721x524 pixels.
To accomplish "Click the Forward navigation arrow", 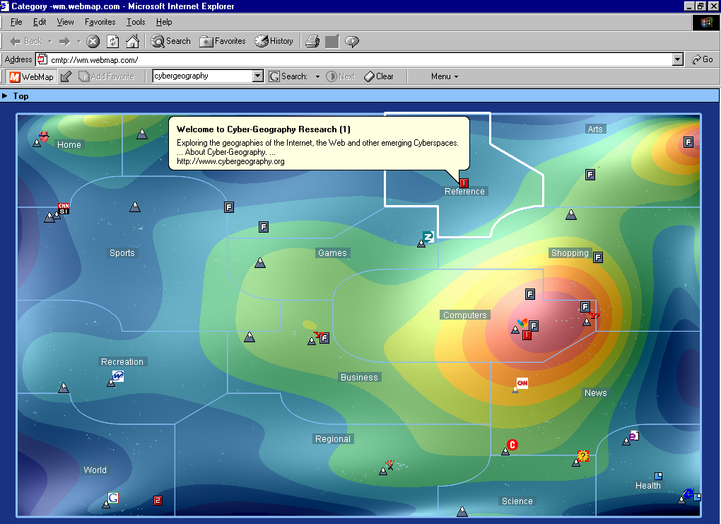I will tap(64, 42).
